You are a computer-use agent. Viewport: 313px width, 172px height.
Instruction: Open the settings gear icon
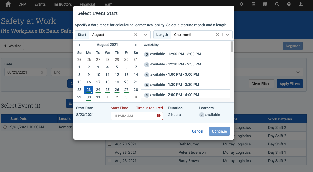pos(242,4)
